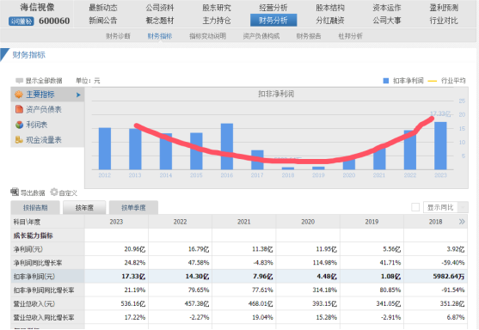Switch to 财务指标 sub-tab

160,36
